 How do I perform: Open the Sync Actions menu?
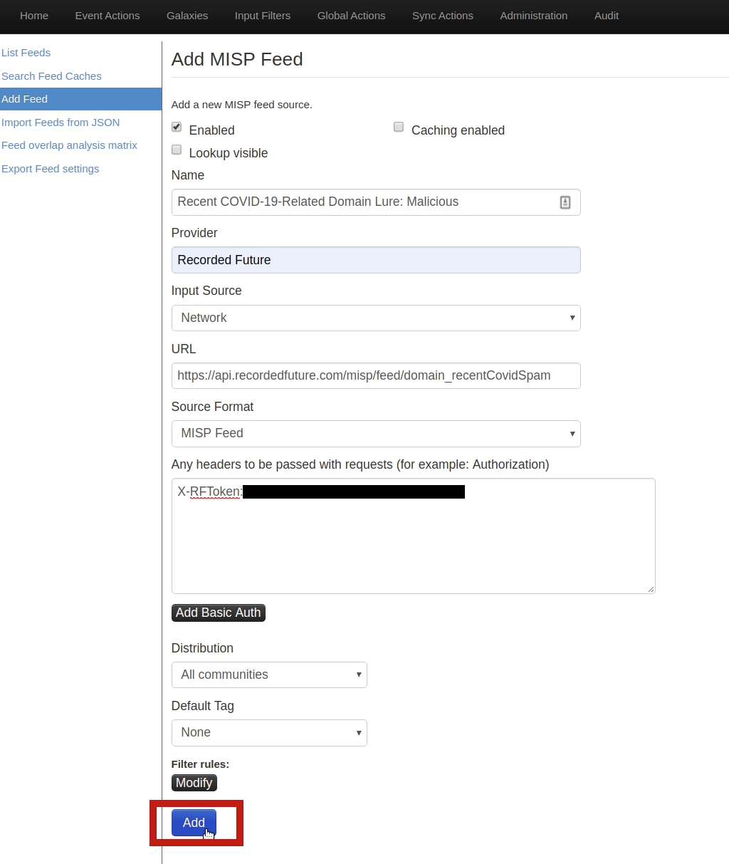click(x=442, y=16)
